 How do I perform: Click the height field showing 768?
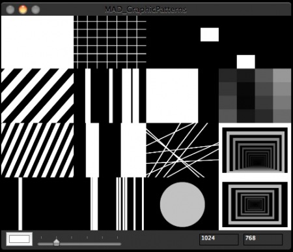click(x=263, y=239)
